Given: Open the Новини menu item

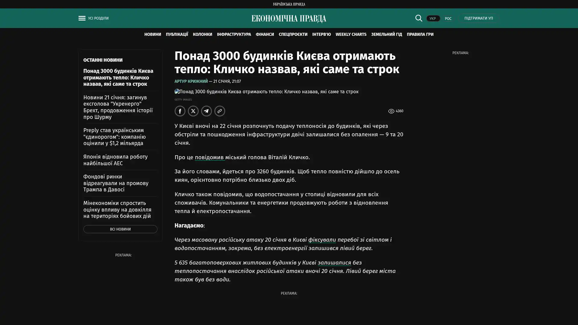Looking at the screenshot, I should click(152, 35).
